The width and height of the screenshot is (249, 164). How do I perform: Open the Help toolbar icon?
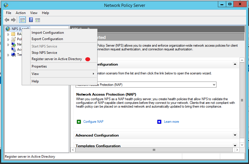(31, 20)
